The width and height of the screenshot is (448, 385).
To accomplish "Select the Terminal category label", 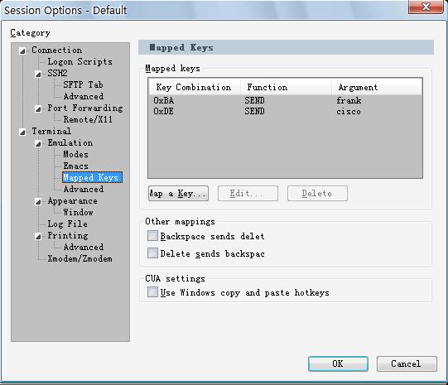I will click(51, 131).
